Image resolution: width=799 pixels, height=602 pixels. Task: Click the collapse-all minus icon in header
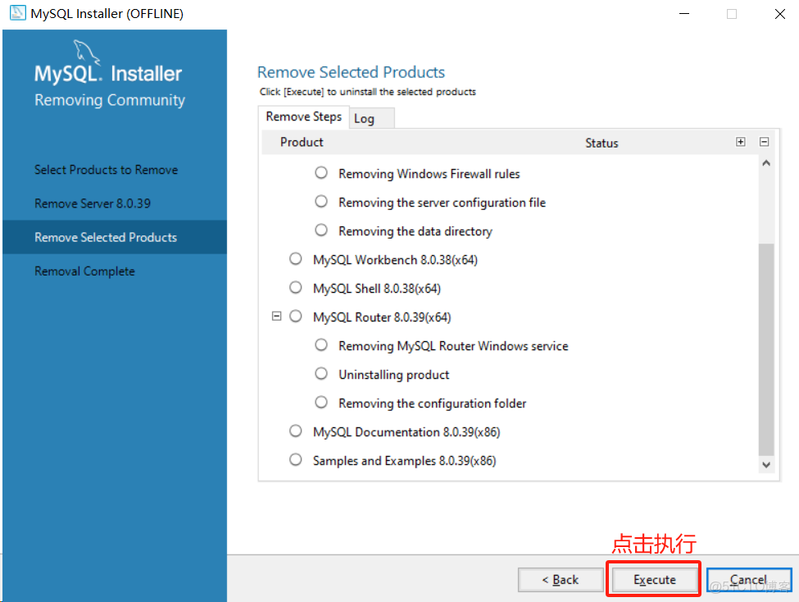[764, 141]
